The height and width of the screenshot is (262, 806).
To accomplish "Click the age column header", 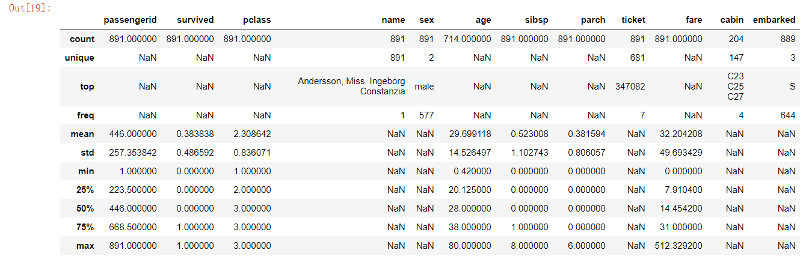I will pos(483,20).
